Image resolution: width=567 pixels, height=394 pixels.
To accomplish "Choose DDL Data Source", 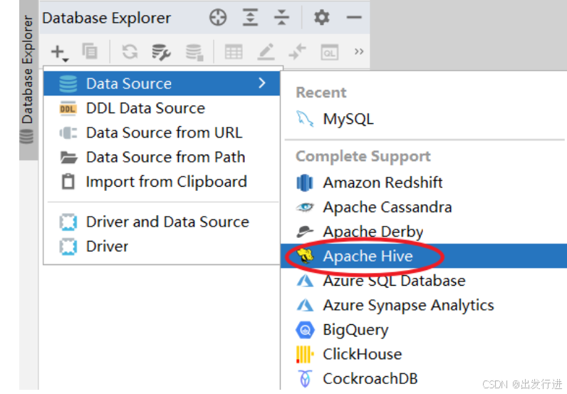I will click(162, 108).
